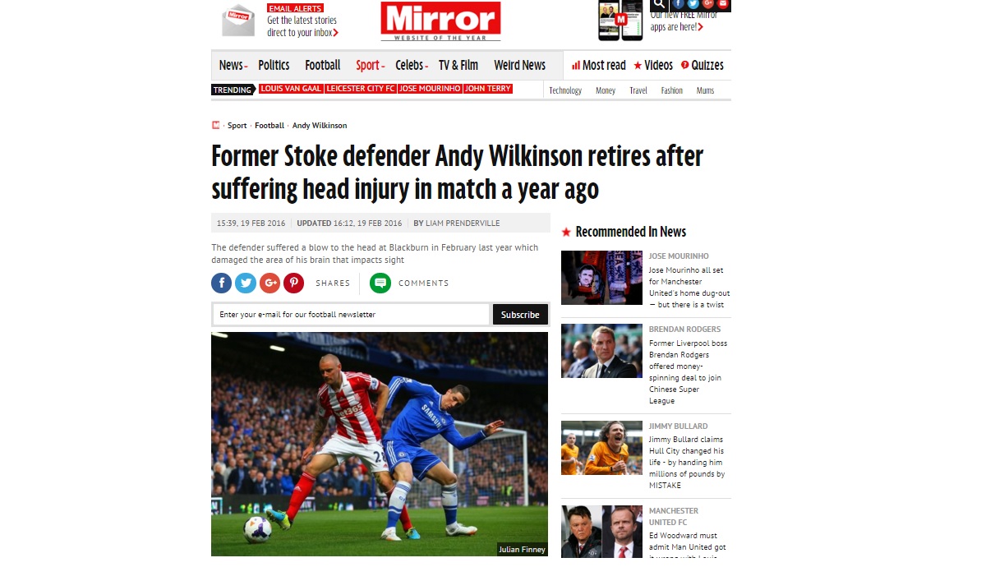Open the Football navigation item
The height and width of the screenshot is (567, 995).
[322, 66]
